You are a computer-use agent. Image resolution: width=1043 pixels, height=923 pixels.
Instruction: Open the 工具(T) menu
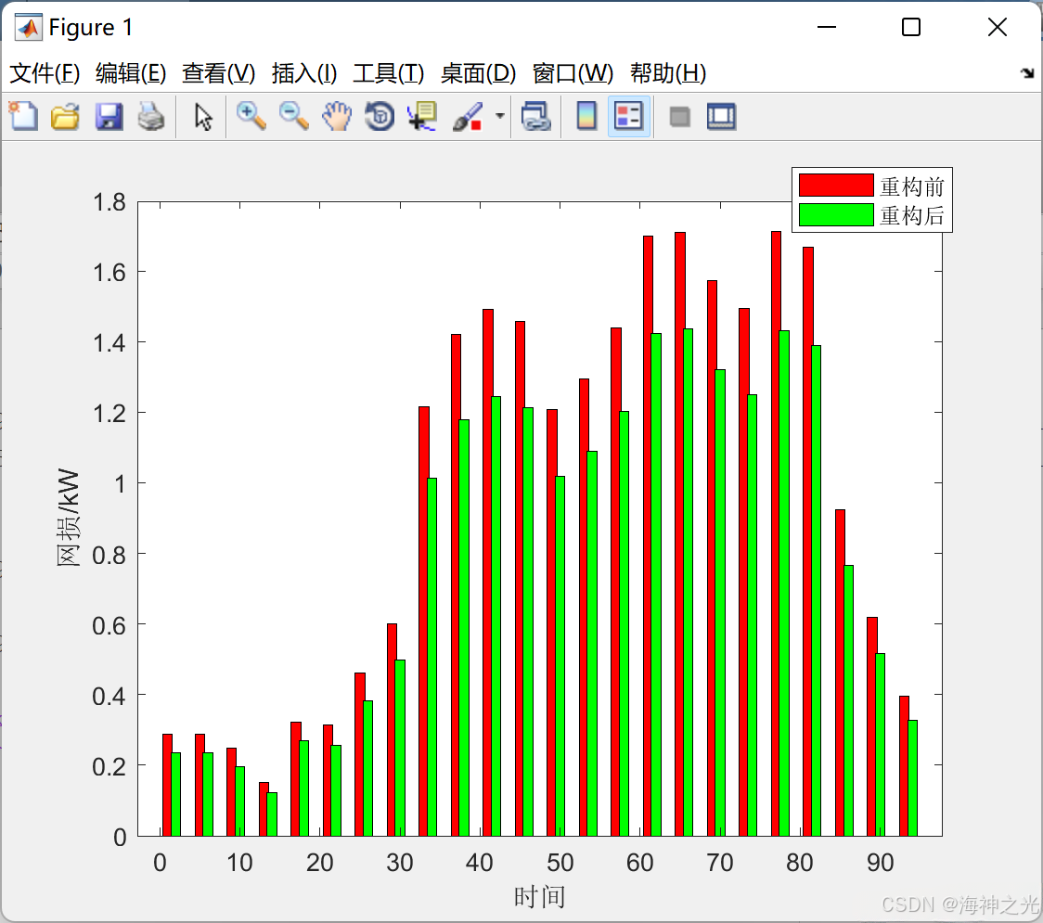pyautogui.click(x=389, y=73)
